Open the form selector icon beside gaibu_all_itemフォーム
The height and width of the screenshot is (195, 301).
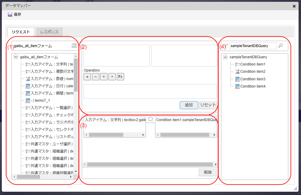pyautogui.click(x=74, y=46)
